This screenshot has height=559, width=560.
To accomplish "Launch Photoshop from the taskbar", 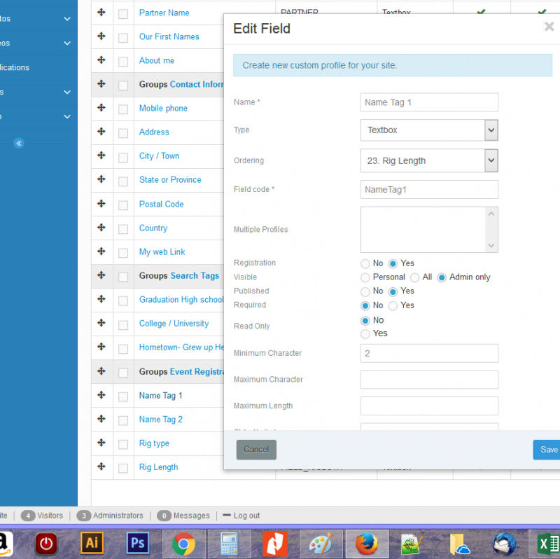I will tap(138, 543).
